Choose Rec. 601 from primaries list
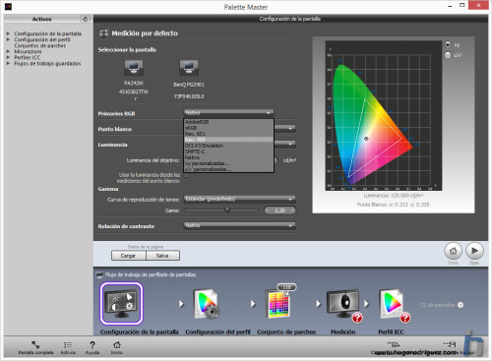 click(228, 134)
